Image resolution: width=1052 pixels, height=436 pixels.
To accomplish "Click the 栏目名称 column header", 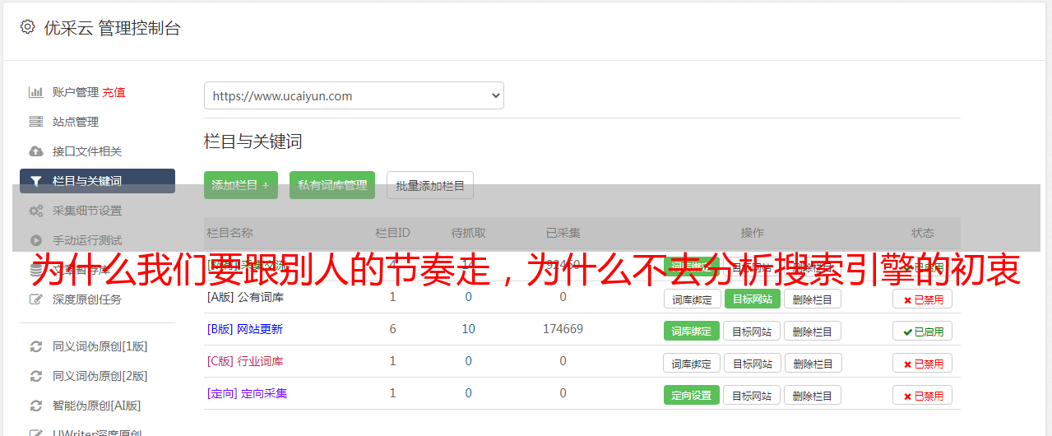I will coord(229,233).
